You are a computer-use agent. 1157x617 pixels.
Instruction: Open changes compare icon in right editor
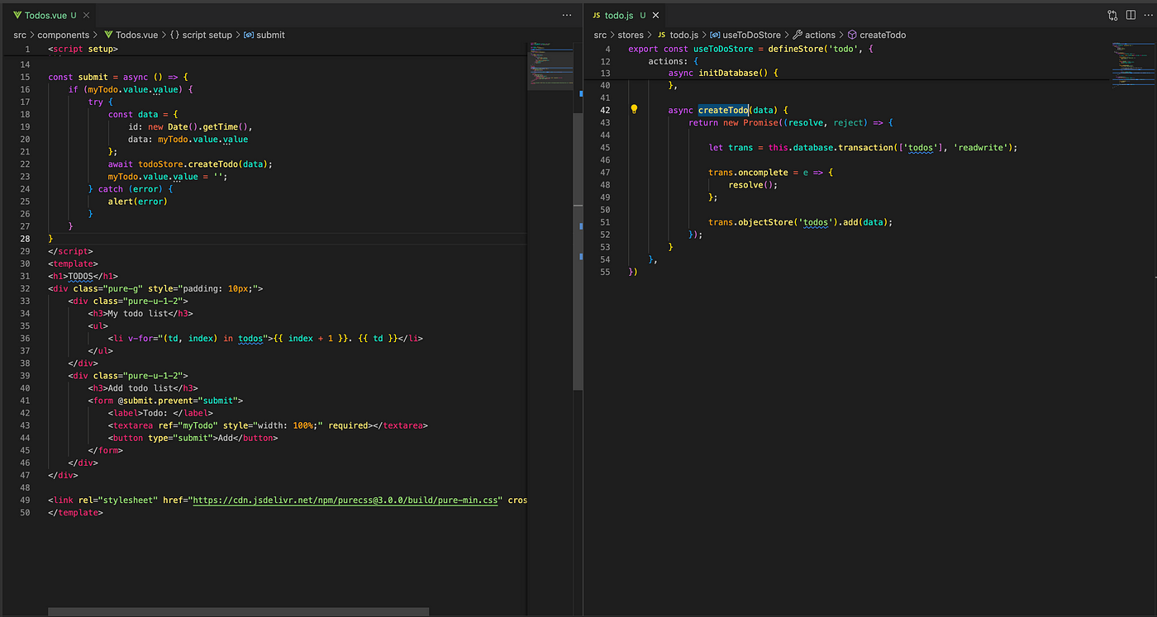click(1112, 15)
